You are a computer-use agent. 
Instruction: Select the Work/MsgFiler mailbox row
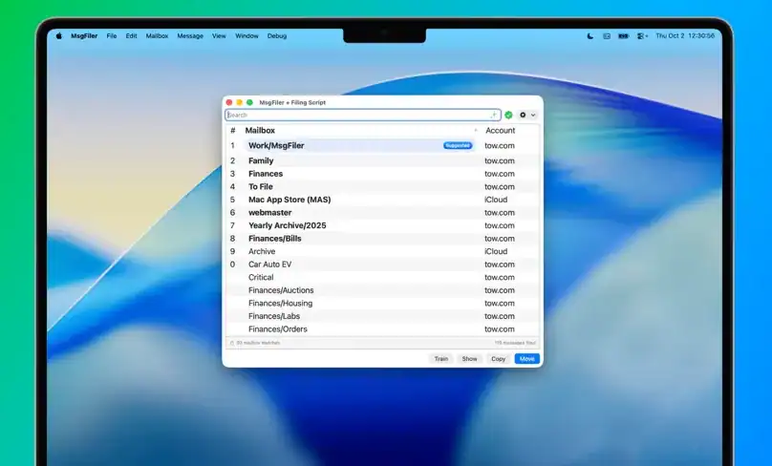382,146
